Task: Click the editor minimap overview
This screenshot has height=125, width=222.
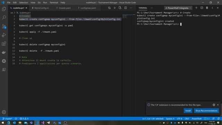Action: point(128,16)
